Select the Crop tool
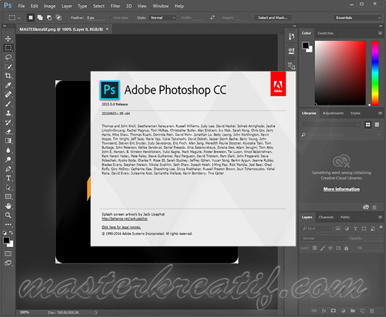This screenshot has height=317, width=386. click(x=8, y=75)
